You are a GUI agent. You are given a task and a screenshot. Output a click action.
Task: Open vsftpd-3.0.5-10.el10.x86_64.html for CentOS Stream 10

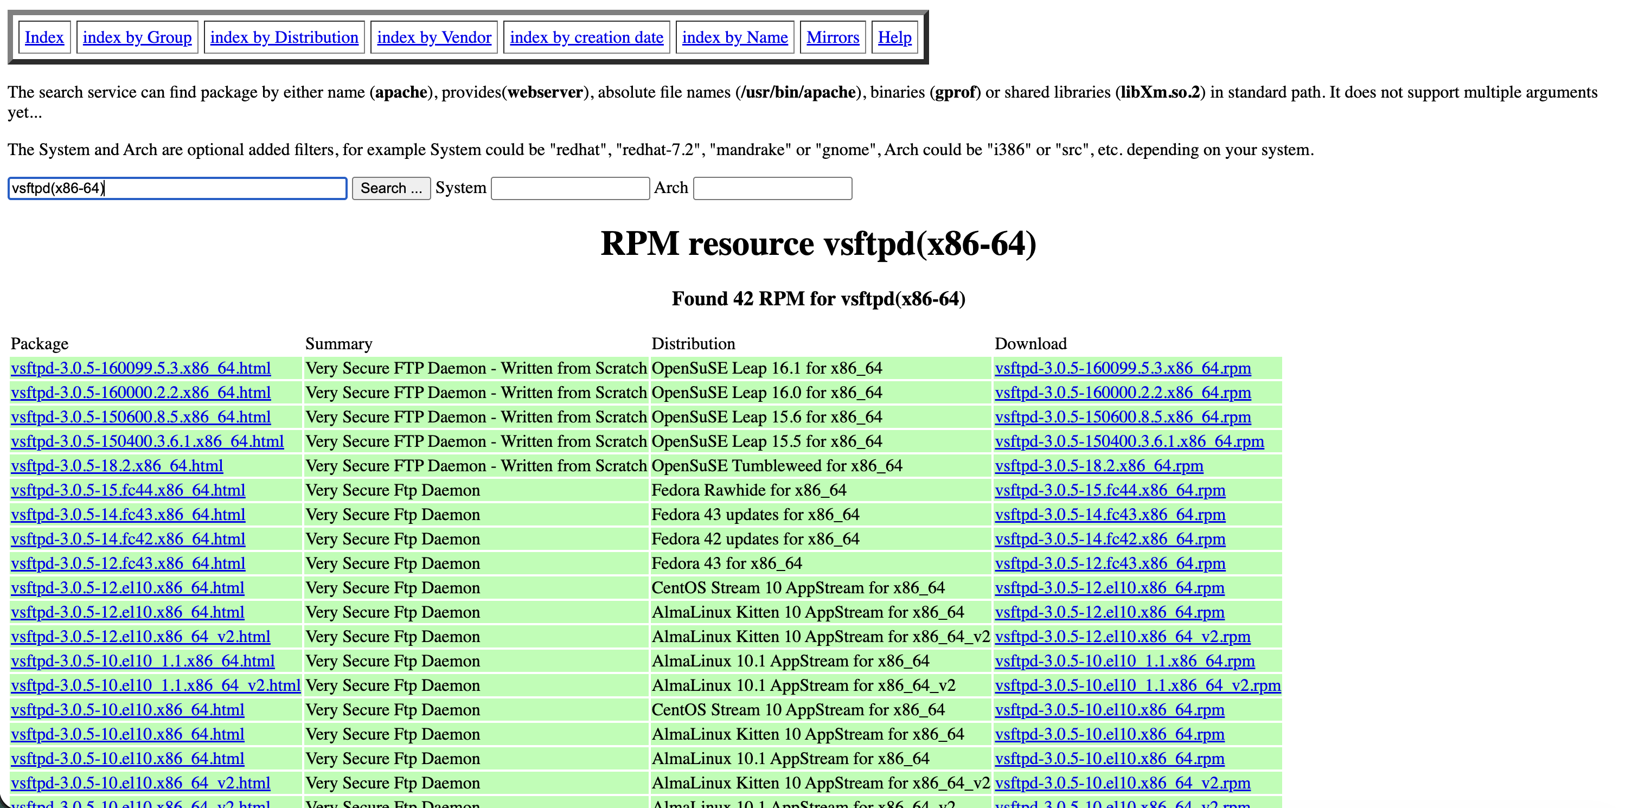pyautogui.click(x=127, y=709)
